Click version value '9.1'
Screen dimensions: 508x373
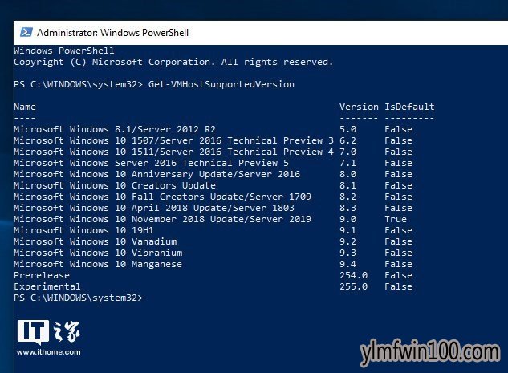click(x=348, y=230)
